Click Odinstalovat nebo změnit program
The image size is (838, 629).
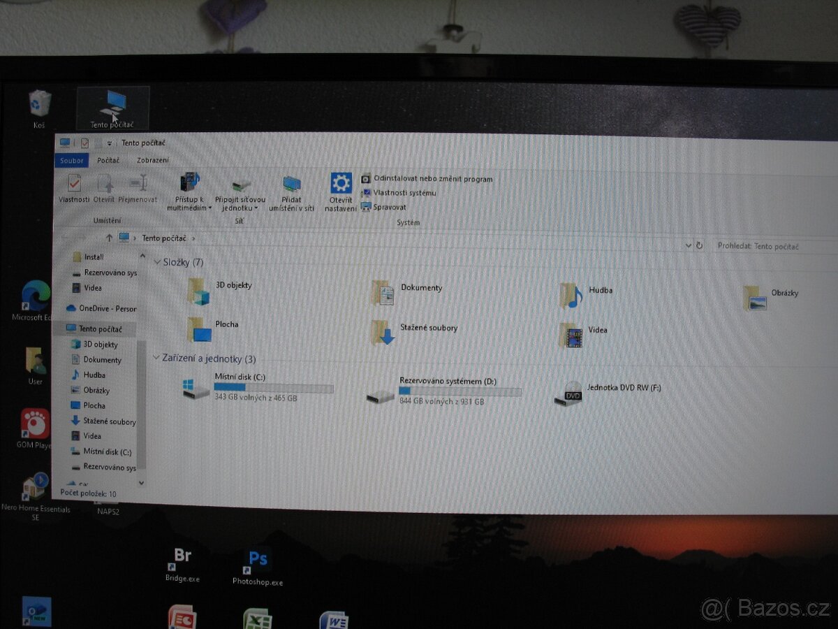click(x=432, y=179)
